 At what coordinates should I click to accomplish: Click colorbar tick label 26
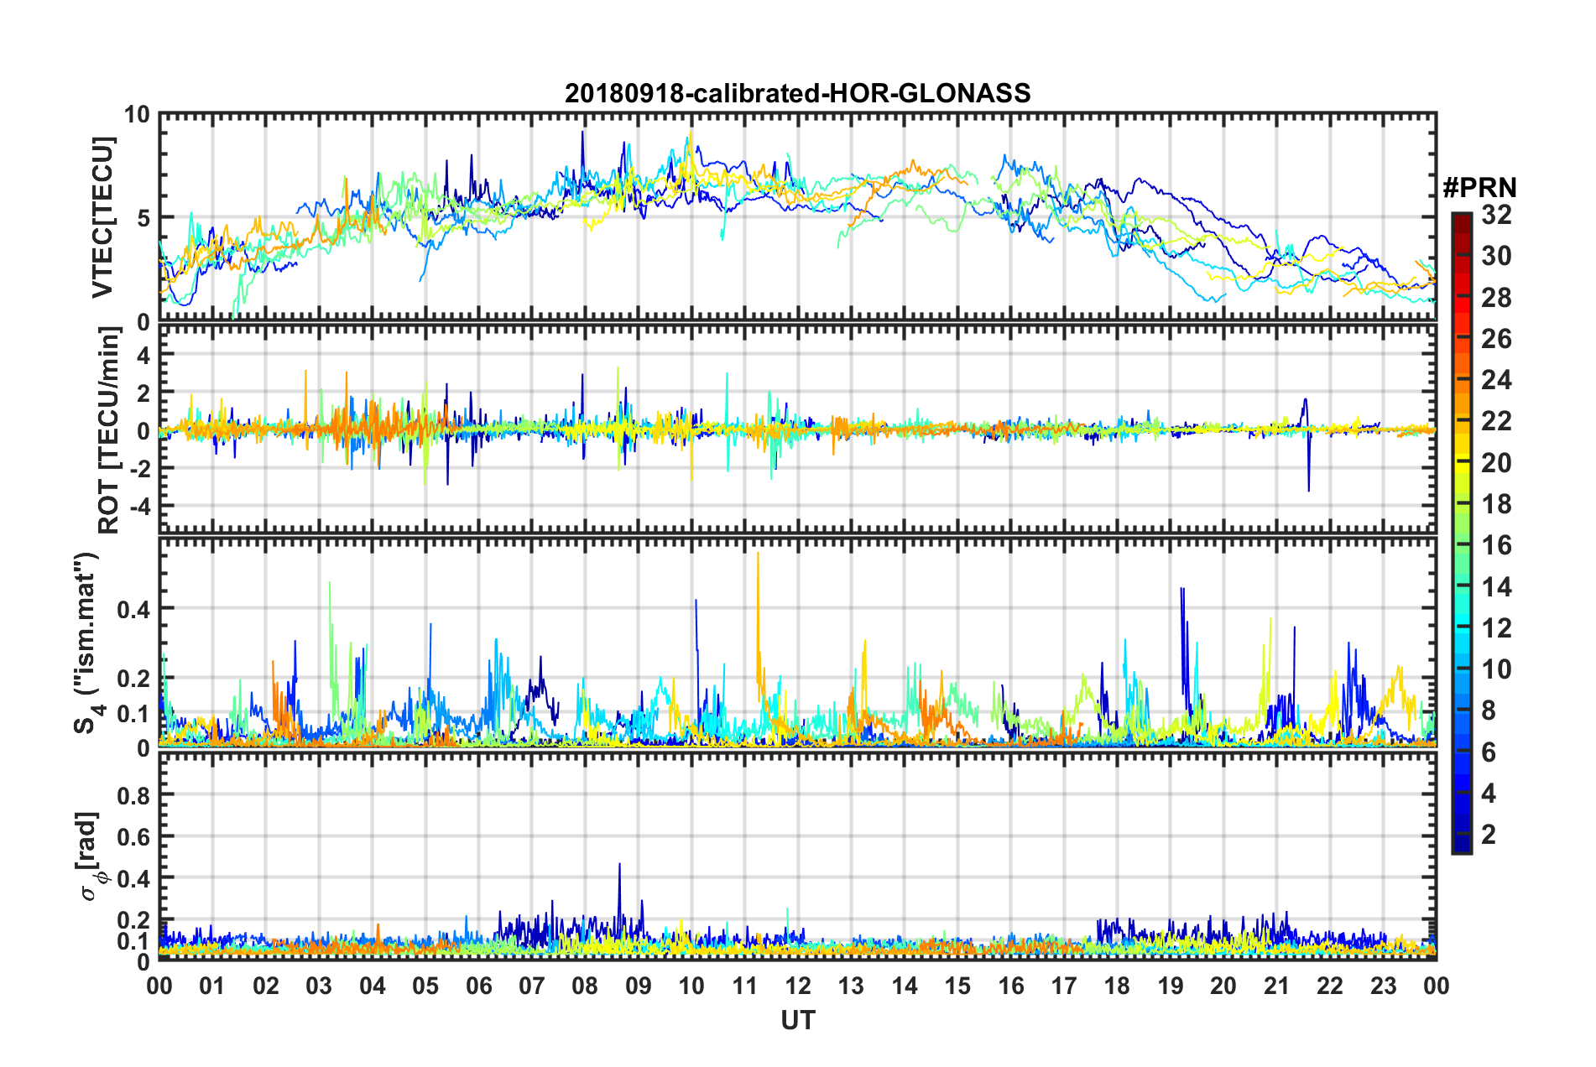pos(1496,339)
